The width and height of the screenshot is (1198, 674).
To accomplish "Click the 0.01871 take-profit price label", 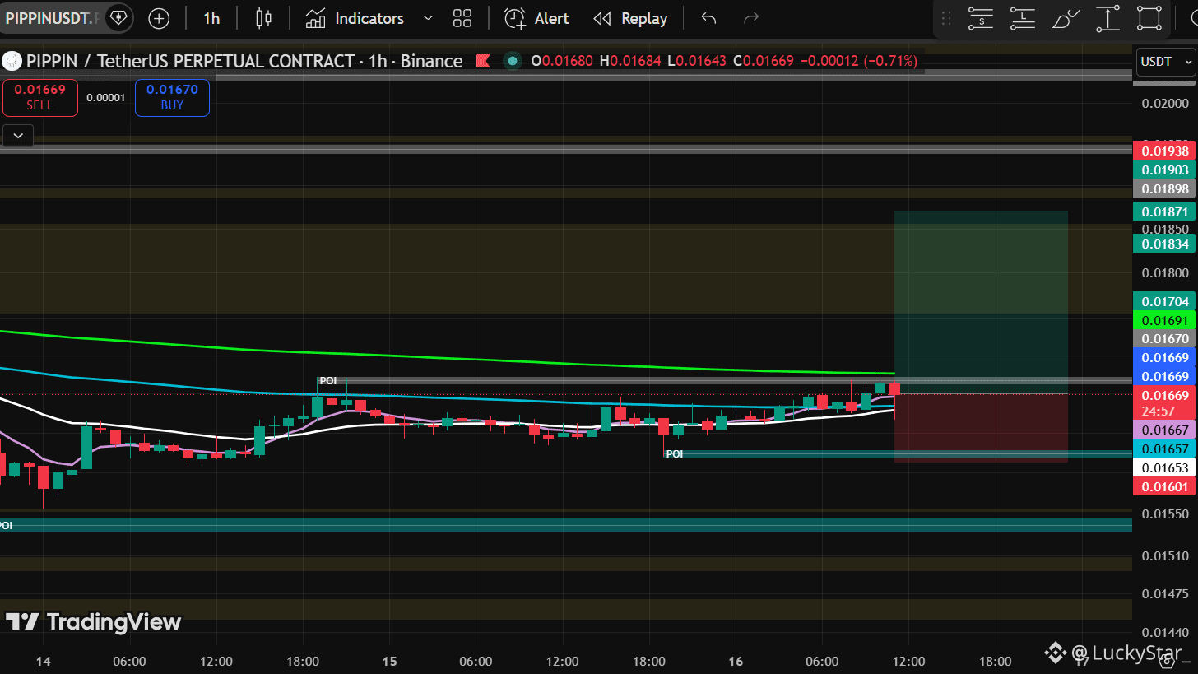I will point(1164,211).
